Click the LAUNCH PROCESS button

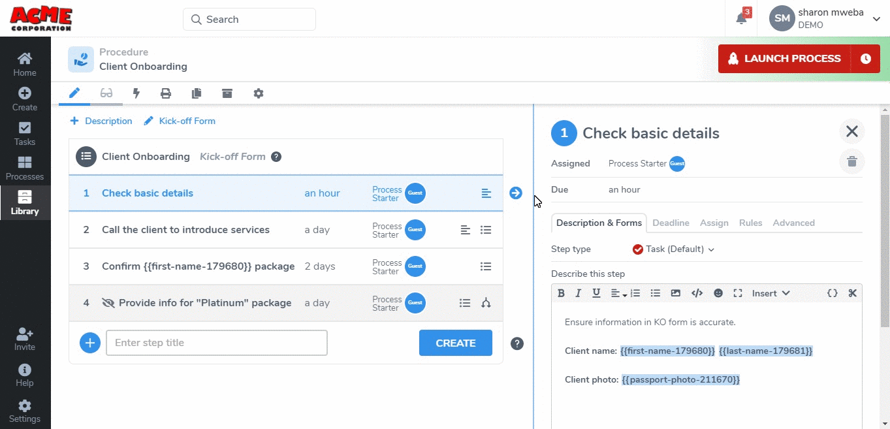[784, 59]
